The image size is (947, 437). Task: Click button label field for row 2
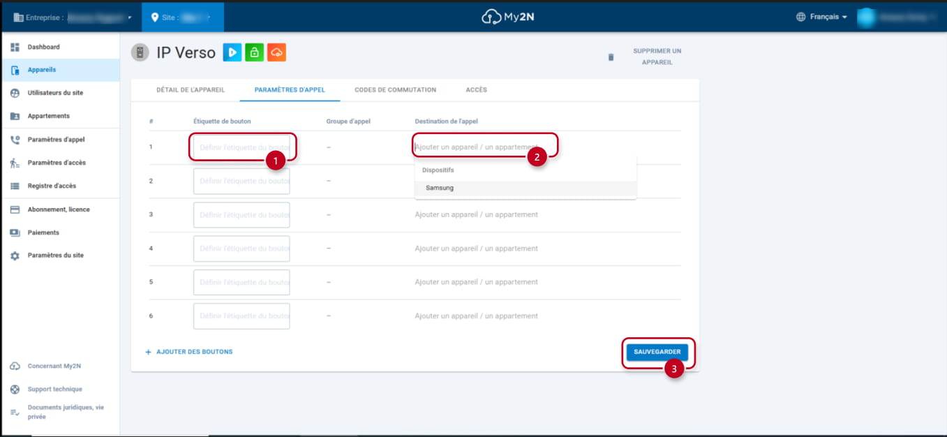click(x=241, y=181)
